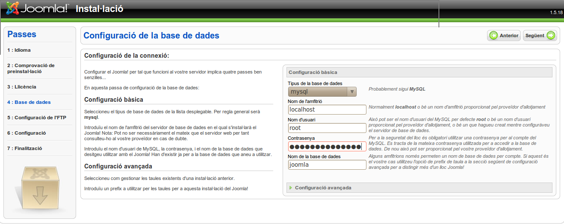Image resolution: width=564 pixels, height=224 pixels.
Task: Click the Anterior button
Action: (504, 35)
